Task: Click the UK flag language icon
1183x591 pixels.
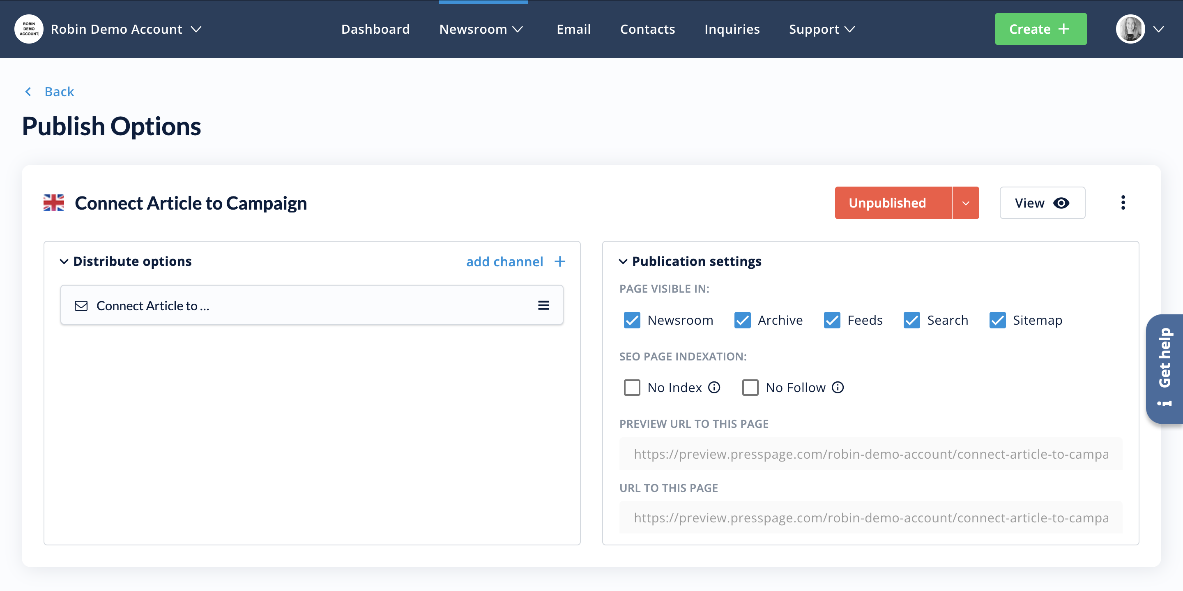Action: pyautogui.click(x=54, y=203)
